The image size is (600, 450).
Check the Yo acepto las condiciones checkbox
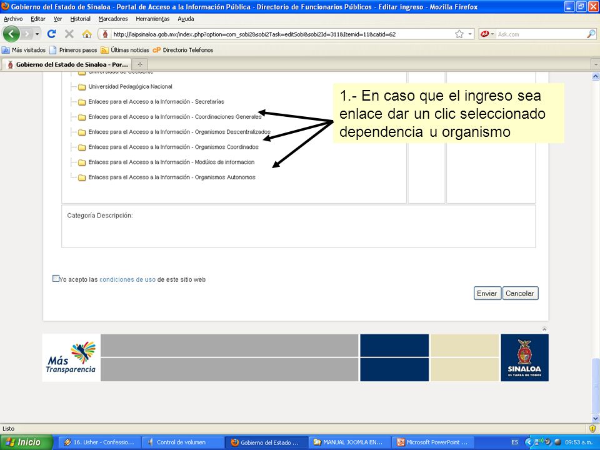56,279
